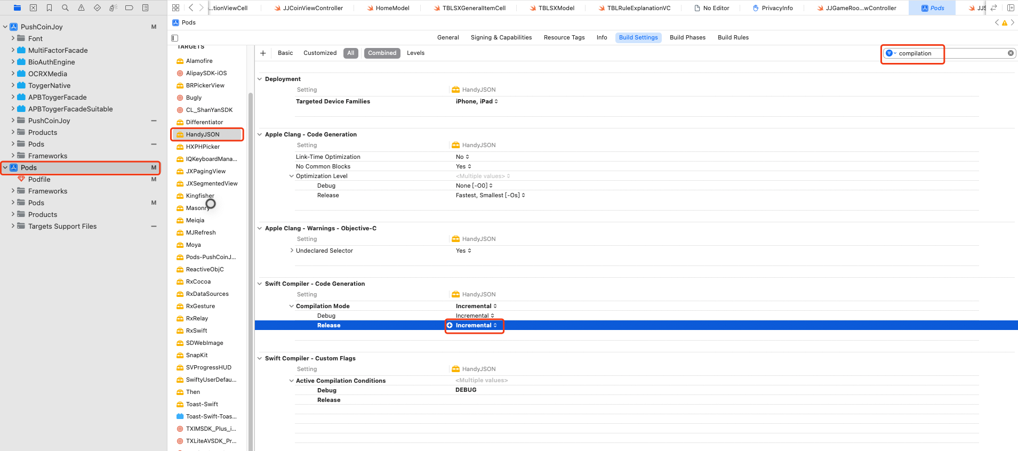
Task: Expand the MultiFactorFacade folder
Action: (13, 50)
